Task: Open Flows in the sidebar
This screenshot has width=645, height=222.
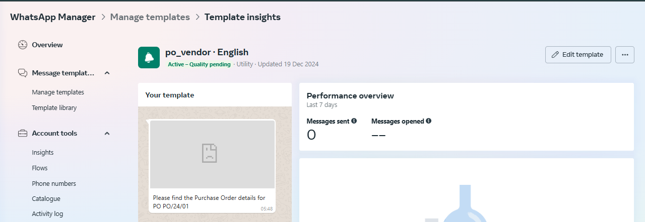Action: (40, 168)
